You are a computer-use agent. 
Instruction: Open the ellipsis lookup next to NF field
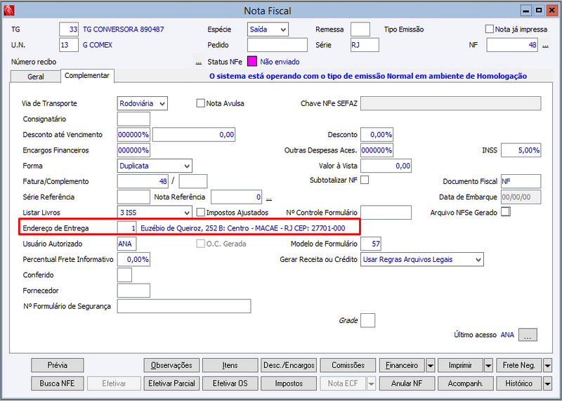point(545,46)
